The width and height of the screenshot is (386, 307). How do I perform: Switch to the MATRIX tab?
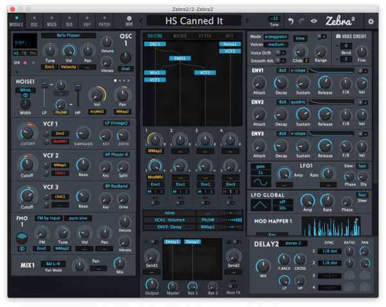[179, 36]
